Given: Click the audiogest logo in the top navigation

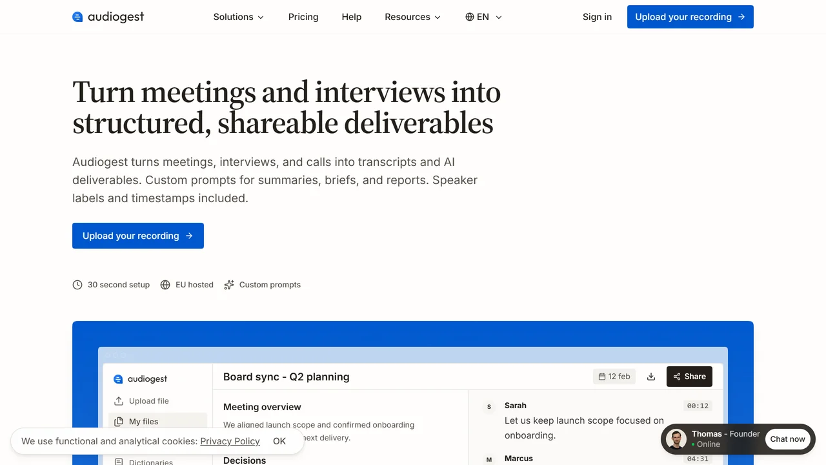Looking at the screenshot, I should (x=108, y=17).
